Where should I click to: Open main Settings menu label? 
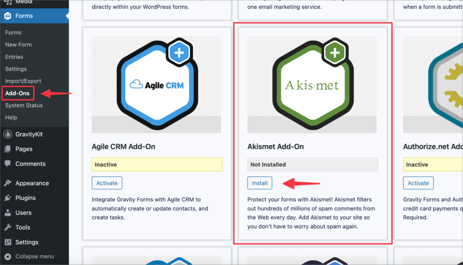point(27,242)
